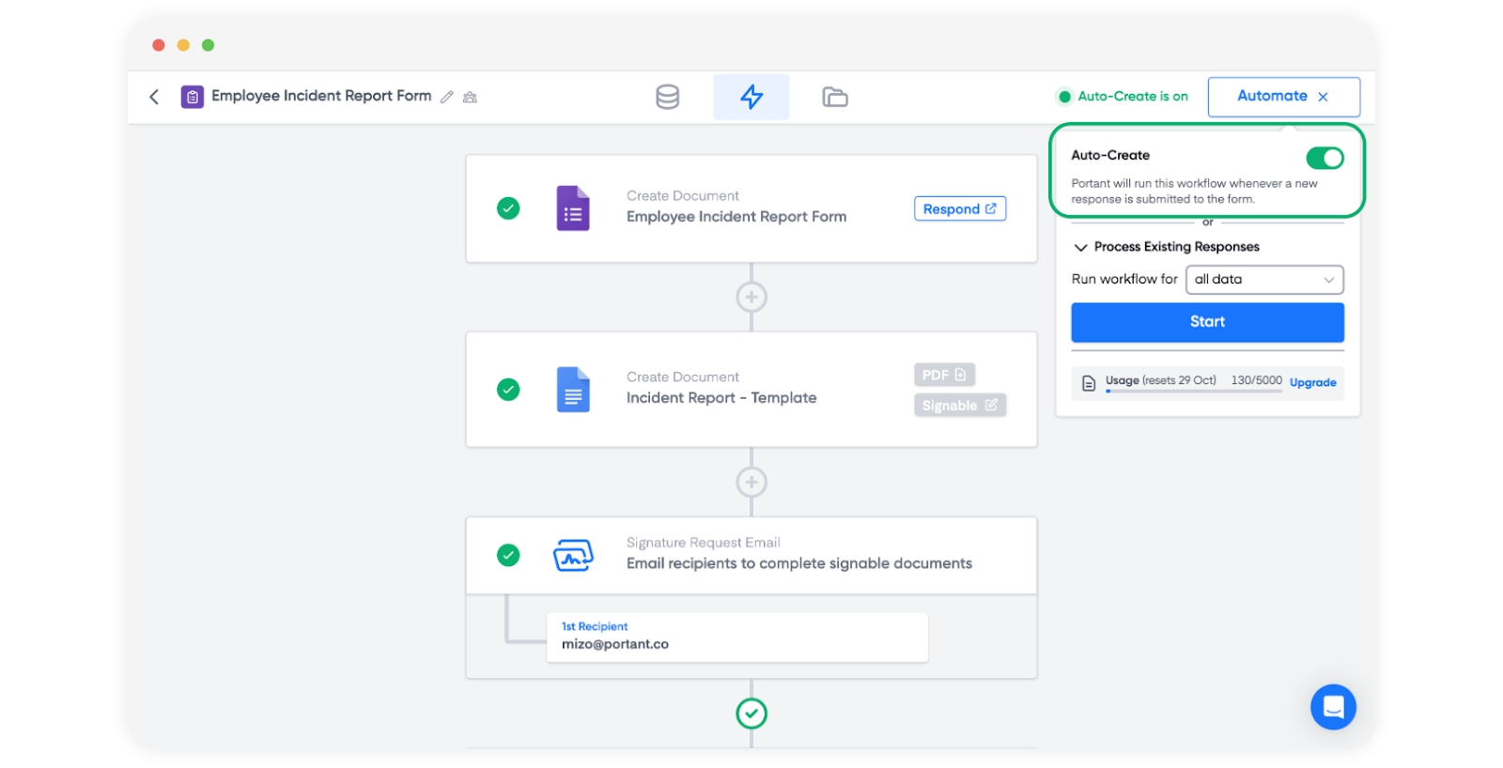Open the data source database tab
Image resolution: width=1503 pixels, height=768 pixels.
pos(667,97)
